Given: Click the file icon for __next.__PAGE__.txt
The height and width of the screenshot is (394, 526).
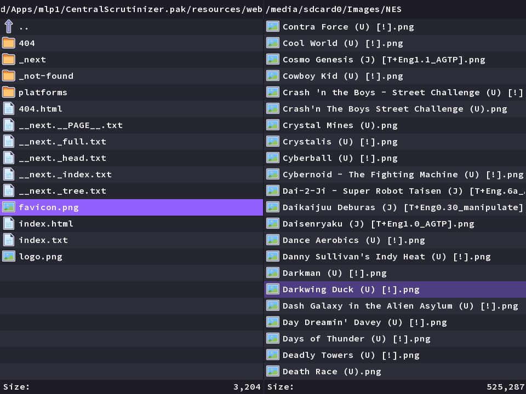Looking at the screenshot, I should coord(9,125).
